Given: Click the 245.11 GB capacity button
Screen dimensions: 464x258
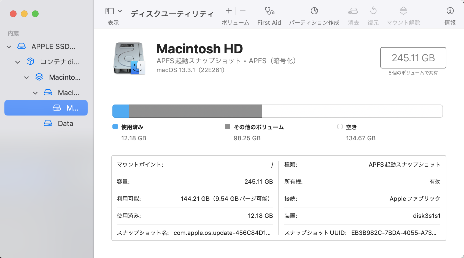Looking at the screenshot, I should click(413, 58).
